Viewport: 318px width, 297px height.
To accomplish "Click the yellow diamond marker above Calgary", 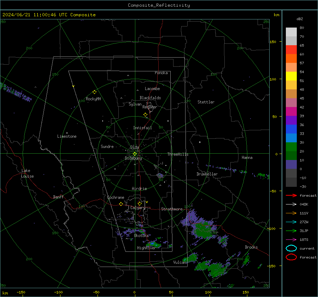I will (140, 203).
